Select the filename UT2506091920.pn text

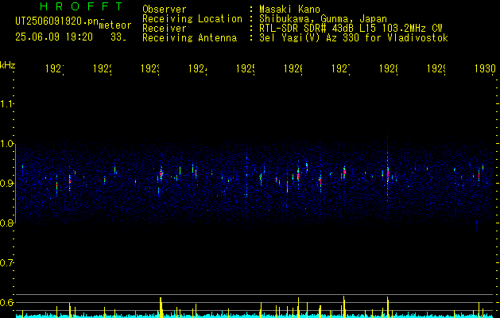(57, 21)
